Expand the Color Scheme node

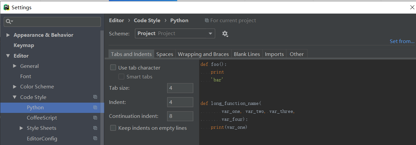click(15, 87)
